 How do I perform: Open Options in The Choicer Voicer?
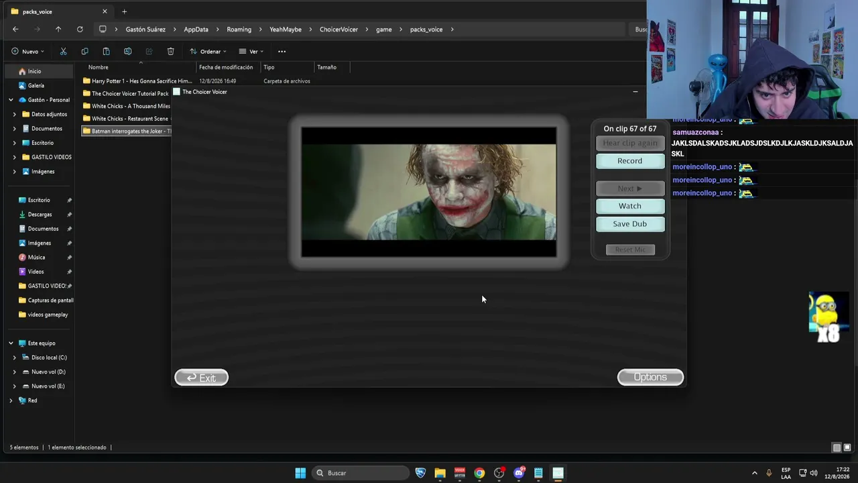[x=650, y=377]
